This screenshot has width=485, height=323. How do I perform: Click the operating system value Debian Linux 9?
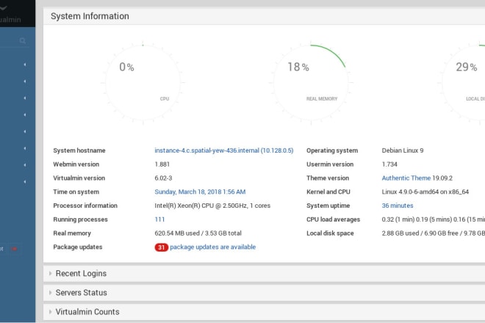(403, 150)
